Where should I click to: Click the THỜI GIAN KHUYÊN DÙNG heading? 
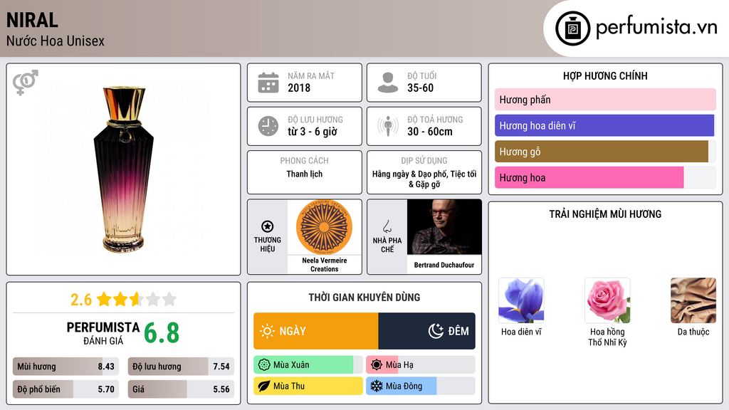click(364, 297)
